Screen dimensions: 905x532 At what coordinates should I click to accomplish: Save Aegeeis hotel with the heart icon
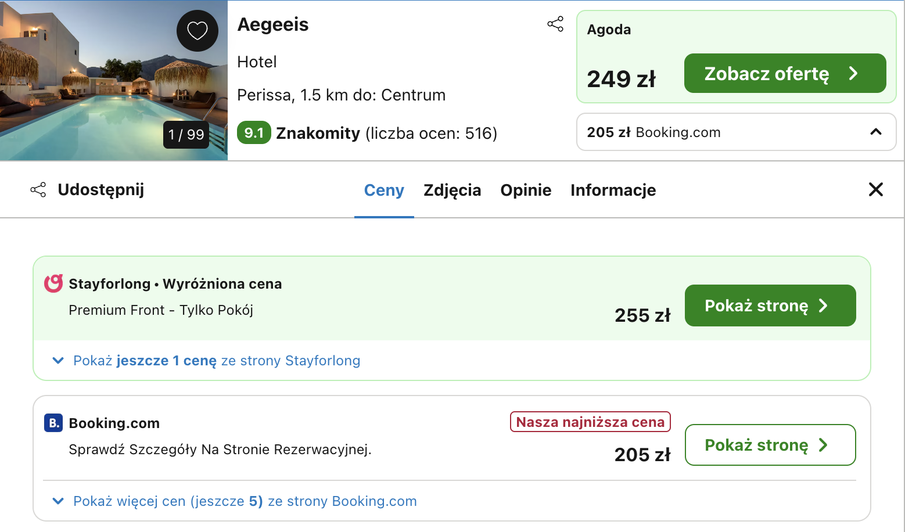197,30
